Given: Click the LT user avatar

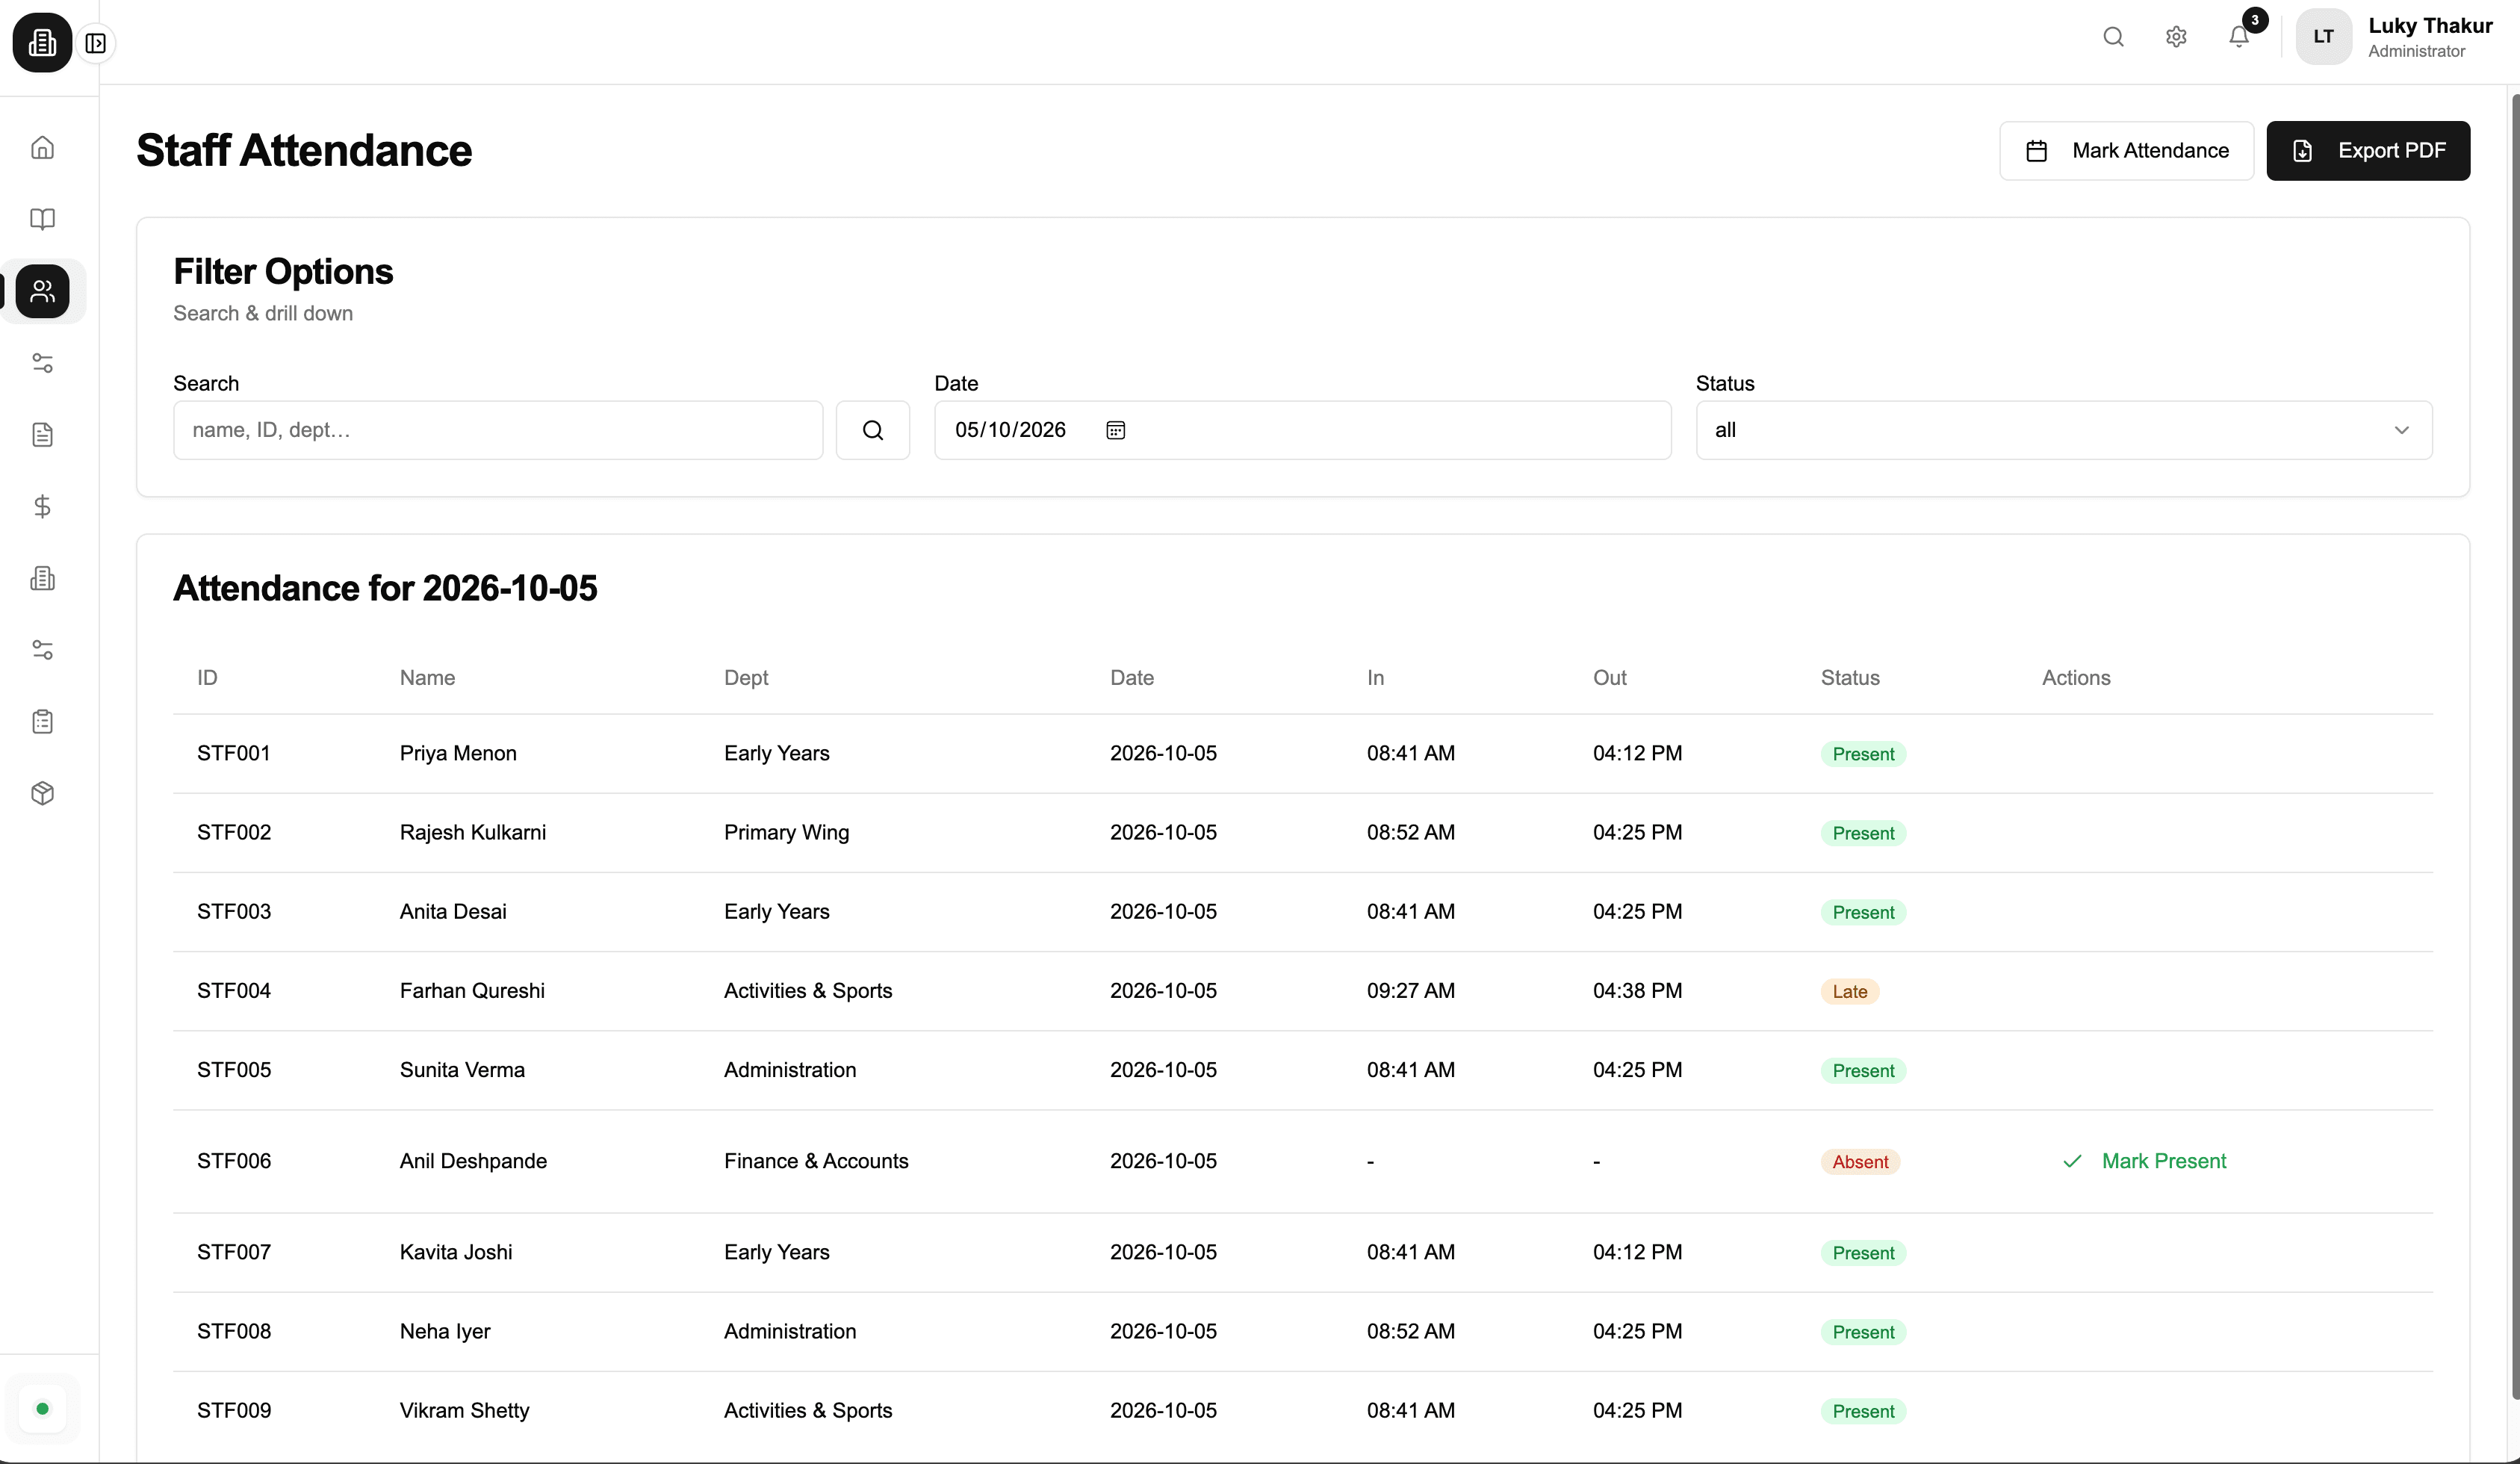Looking at the screenshot, I should [x=2324, y=37].
